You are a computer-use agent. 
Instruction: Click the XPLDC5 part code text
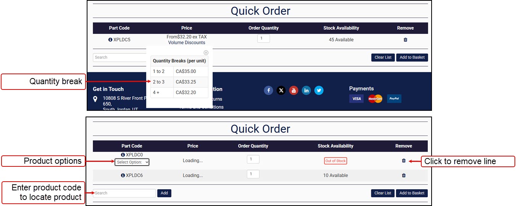(x=122, y=40)
